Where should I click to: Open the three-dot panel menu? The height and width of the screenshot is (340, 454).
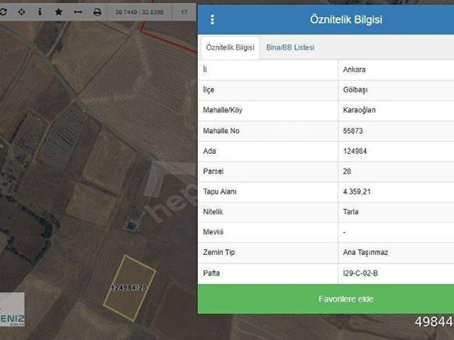point(213,20)
